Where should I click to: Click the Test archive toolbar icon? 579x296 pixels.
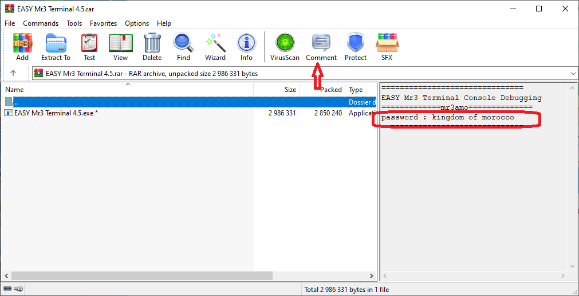pos(89,43)
